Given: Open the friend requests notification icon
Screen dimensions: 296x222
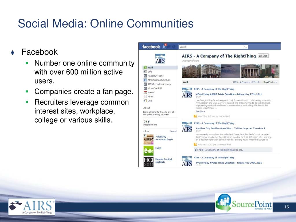Looking at the screenshot, I should [x=164, y=46].
